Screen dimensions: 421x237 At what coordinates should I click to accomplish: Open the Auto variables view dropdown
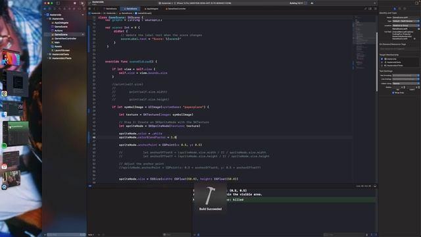[x=91, y=234]
